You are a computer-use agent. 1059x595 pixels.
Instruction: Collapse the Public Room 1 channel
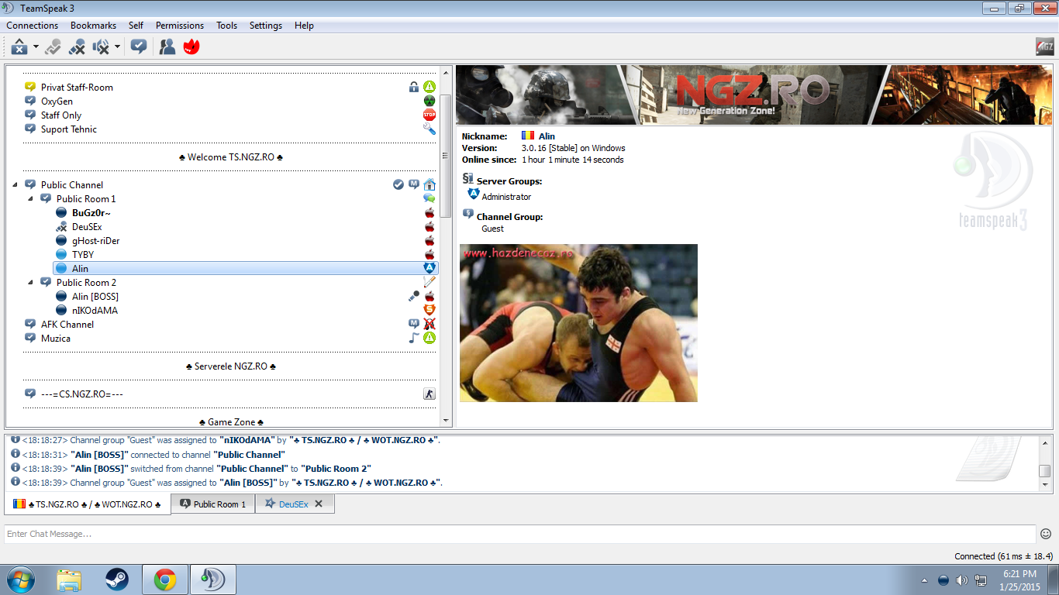pos(30,199)
